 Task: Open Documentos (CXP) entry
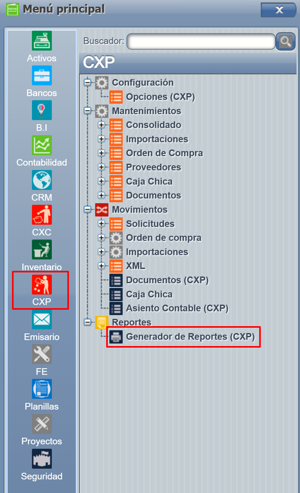coord(167,280)
